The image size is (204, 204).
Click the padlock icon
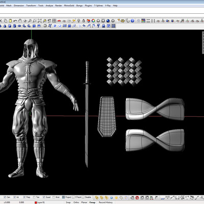coord(84,21)
